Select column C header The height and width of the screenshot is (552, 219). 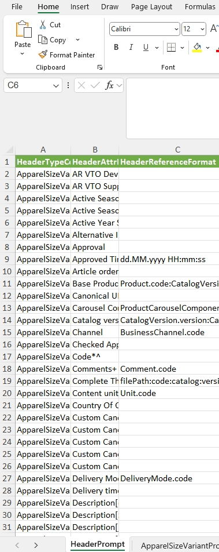click(169, 150)
